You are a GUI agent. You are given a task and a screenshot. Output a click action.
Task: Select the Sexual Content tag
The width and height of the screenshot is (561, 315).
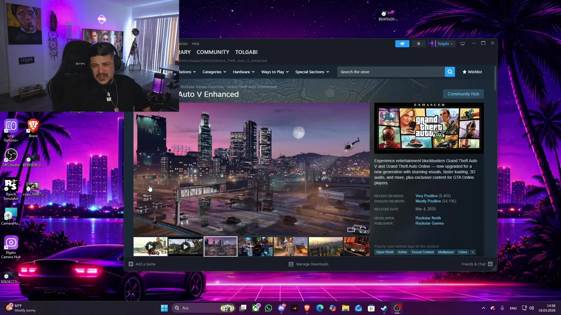(423, 252)
